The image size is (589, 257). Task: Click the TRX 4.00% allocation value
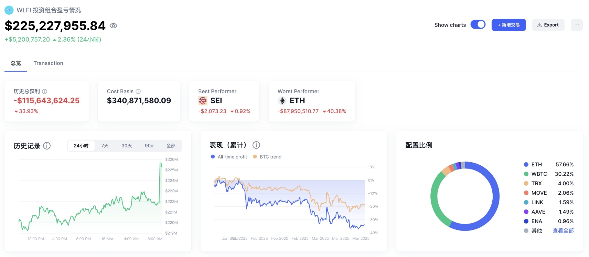566,184
